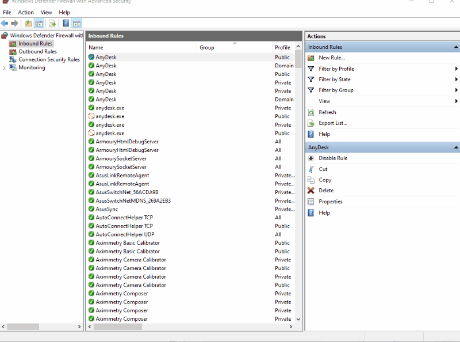This screenshot has height=342, width=460.
Task: Click the rules list scroll-down arrow
Action: 298,319
